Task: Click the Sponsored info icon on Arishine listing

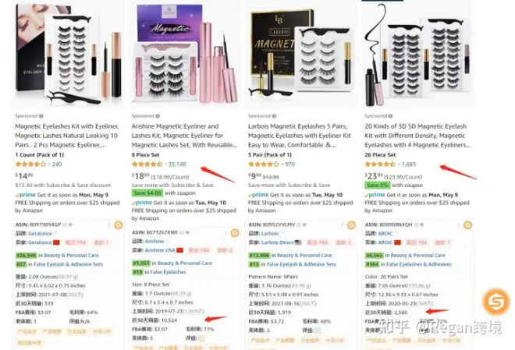Action: (x=158, y=116)
